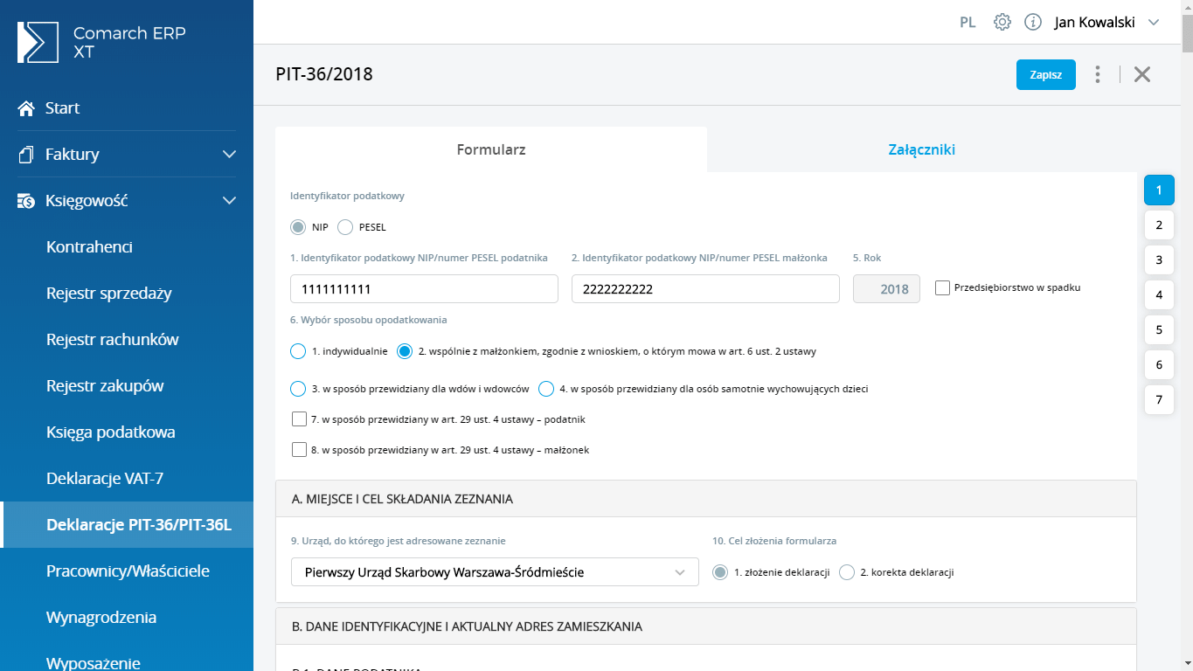Jump to form page 4
This screenshot has width=1193, height=671.
pyautogui.click(x=1159, y=294)
